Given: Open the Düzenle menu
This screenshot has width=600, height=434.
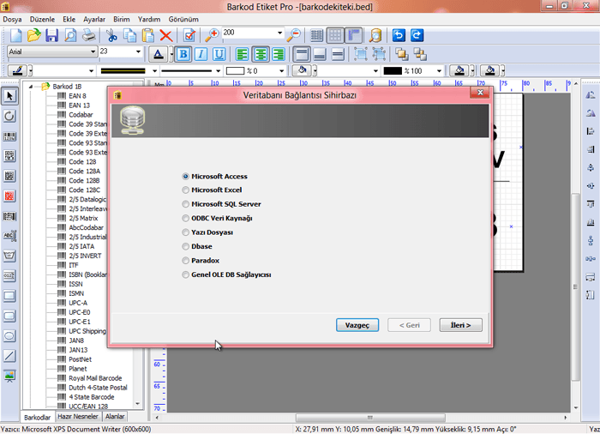Looking at the screenshot, I should pyautogui.click(x=42, y=19).
